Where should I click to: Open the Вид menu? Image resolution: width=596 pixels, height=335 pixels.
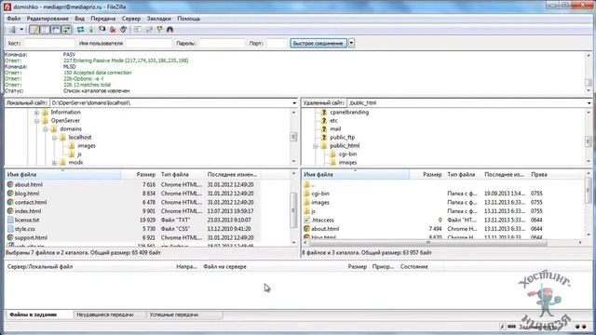coord(79,19)
